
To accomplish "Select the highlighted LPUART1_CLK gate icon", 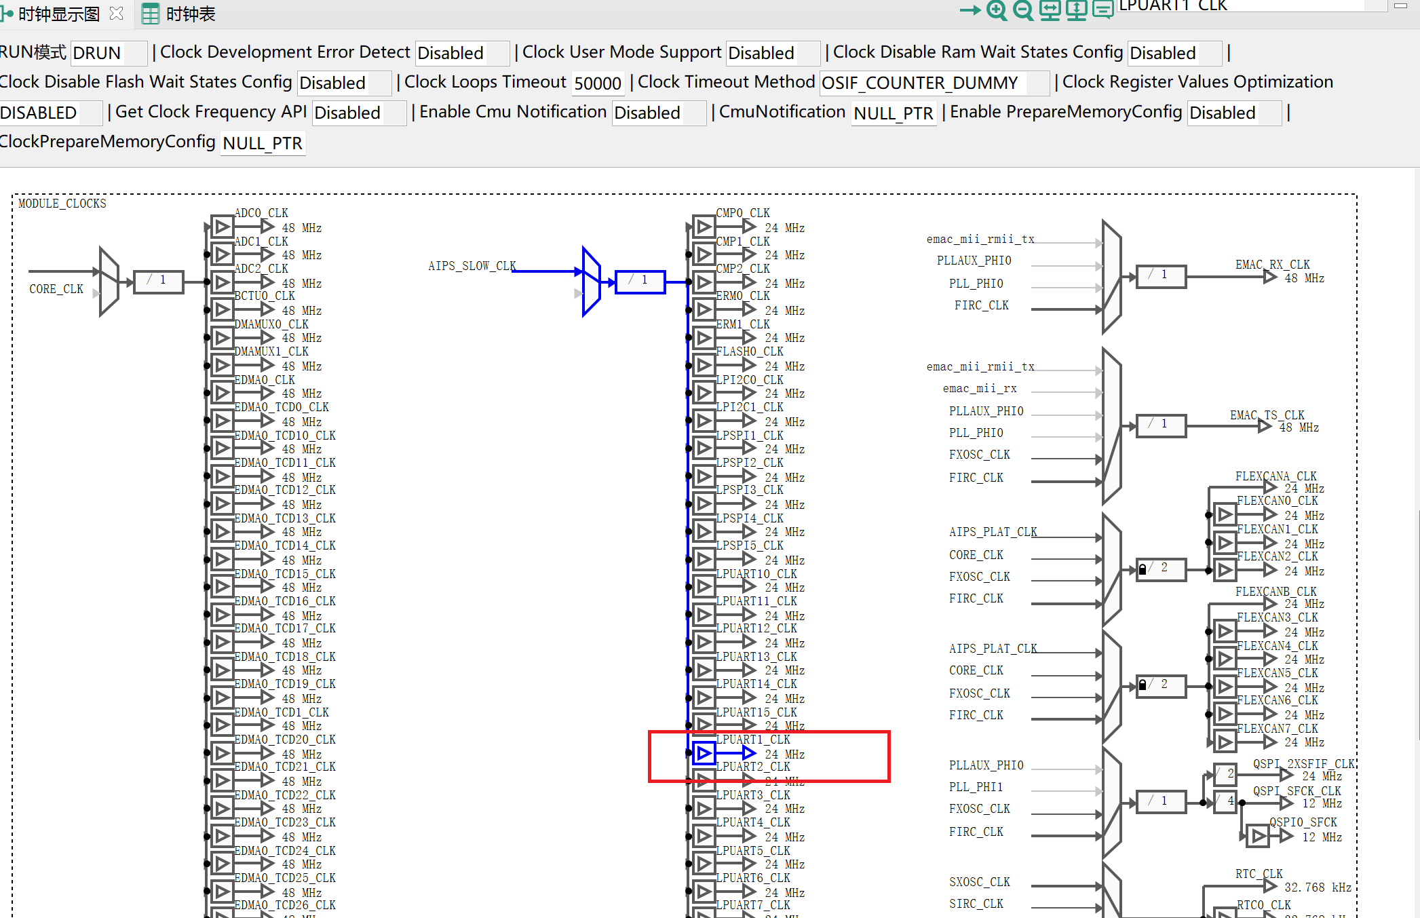I will pyautogui.click(x=703, y=753).
